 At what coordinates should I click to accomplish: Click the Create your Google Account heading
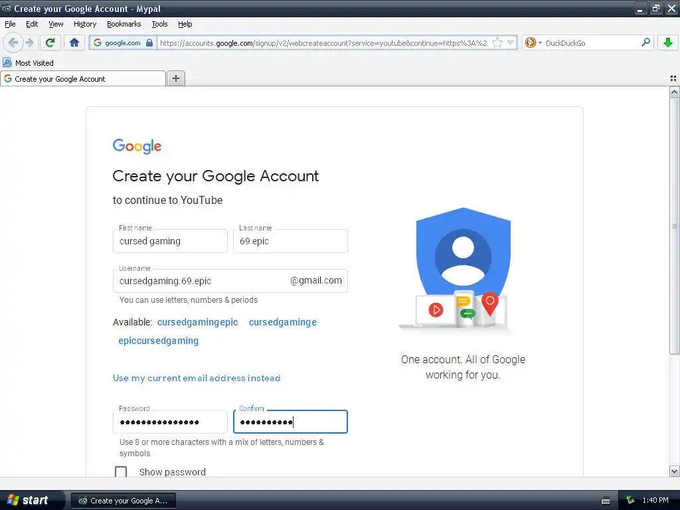216,176
